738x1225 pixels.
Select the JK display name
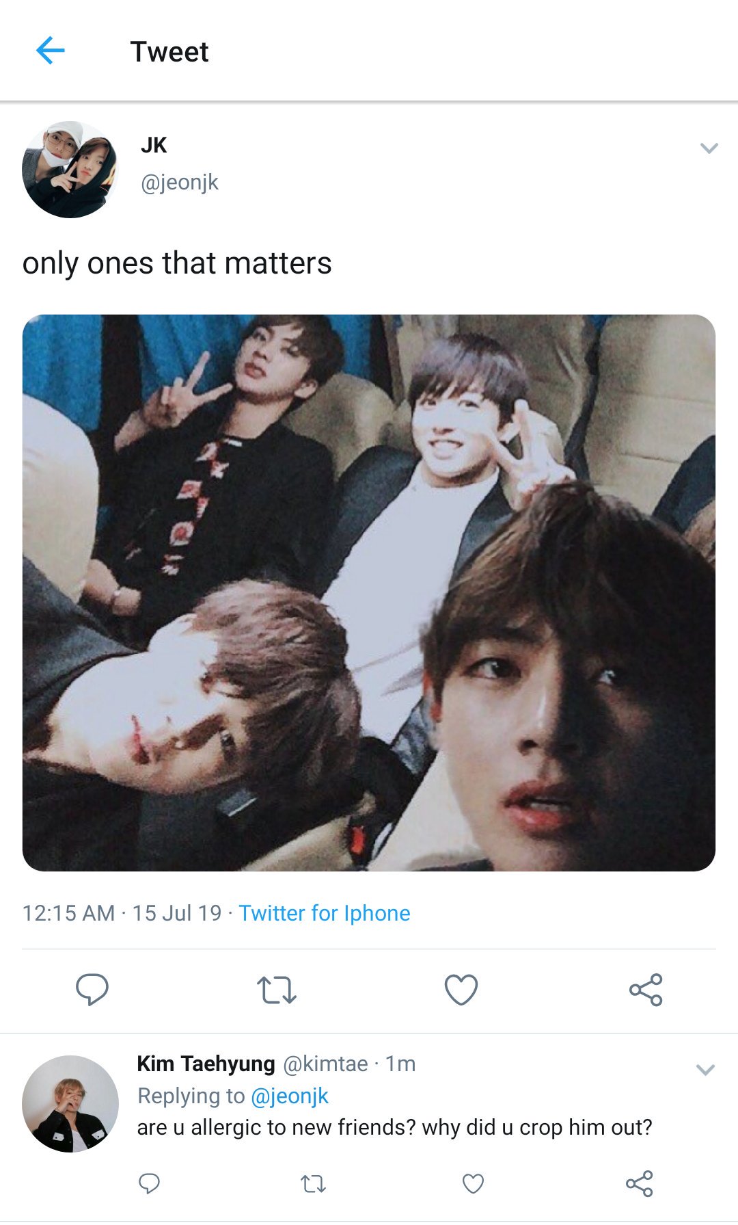coord(154,145)
